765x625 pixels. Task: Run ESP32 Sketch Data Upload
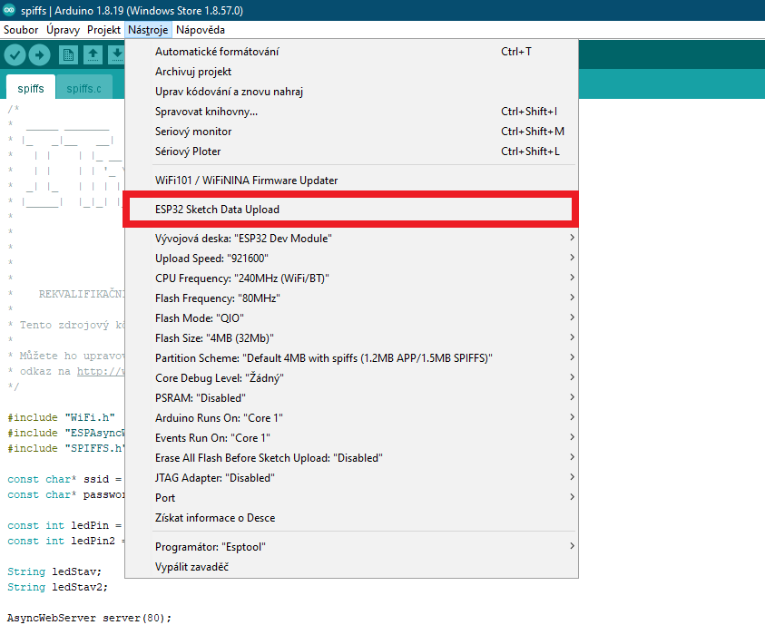350,210
